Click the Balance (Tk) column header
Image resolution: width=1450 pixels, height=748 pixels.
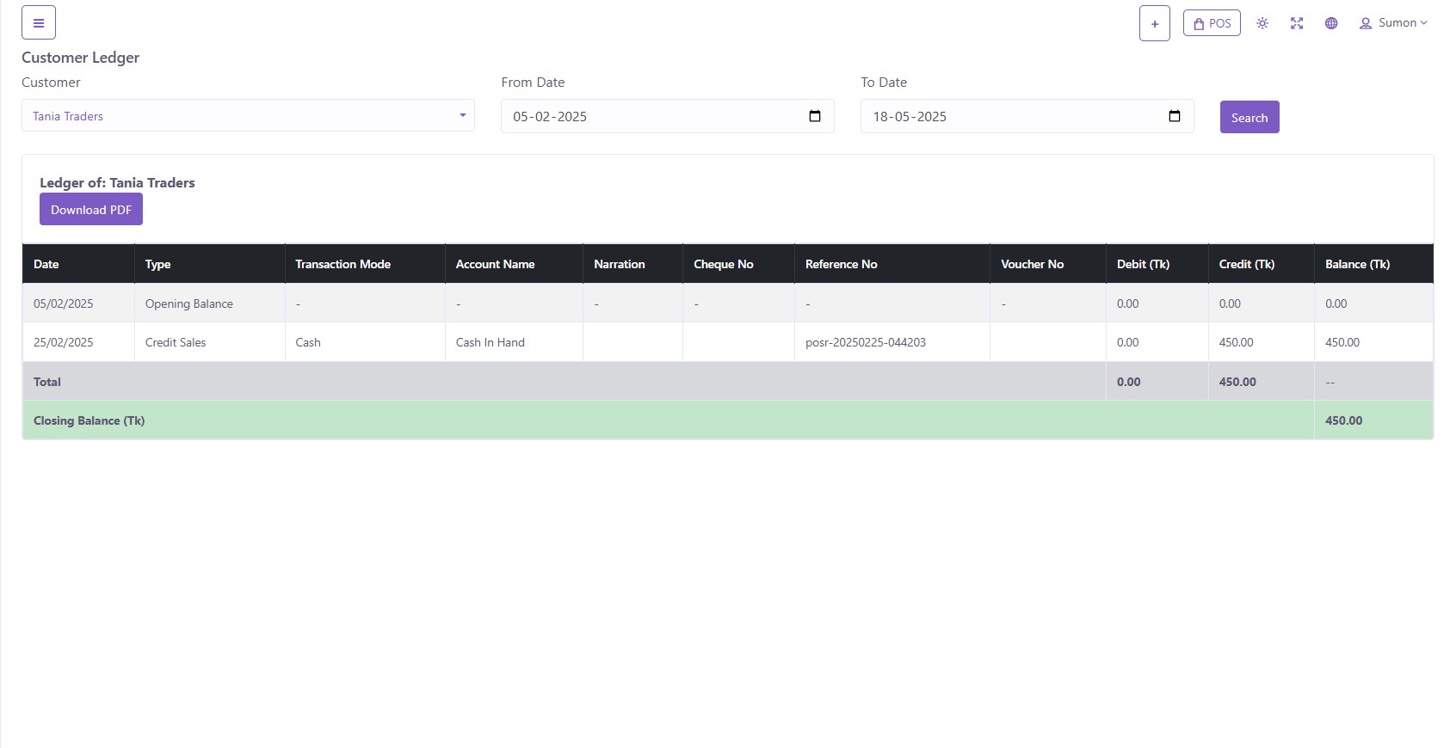[x=1357, y=264]
